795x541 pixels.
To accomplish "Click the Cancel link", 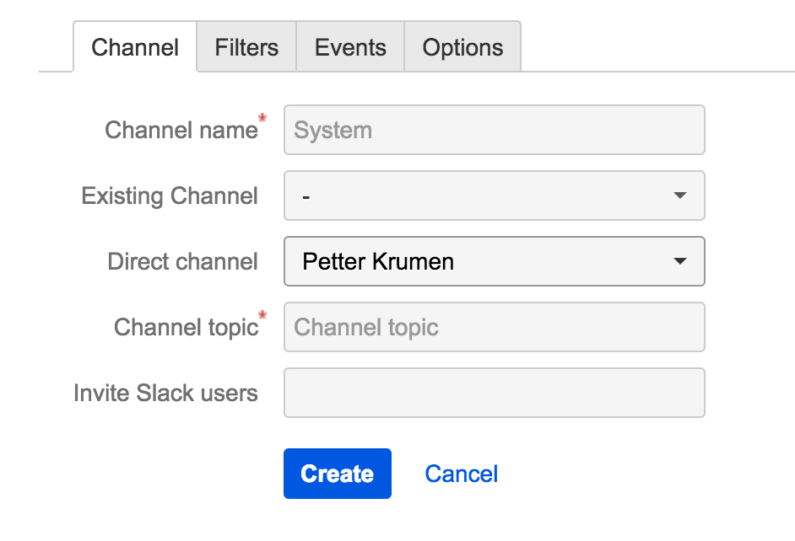I will pyautogui.click(x=461, y=474).
